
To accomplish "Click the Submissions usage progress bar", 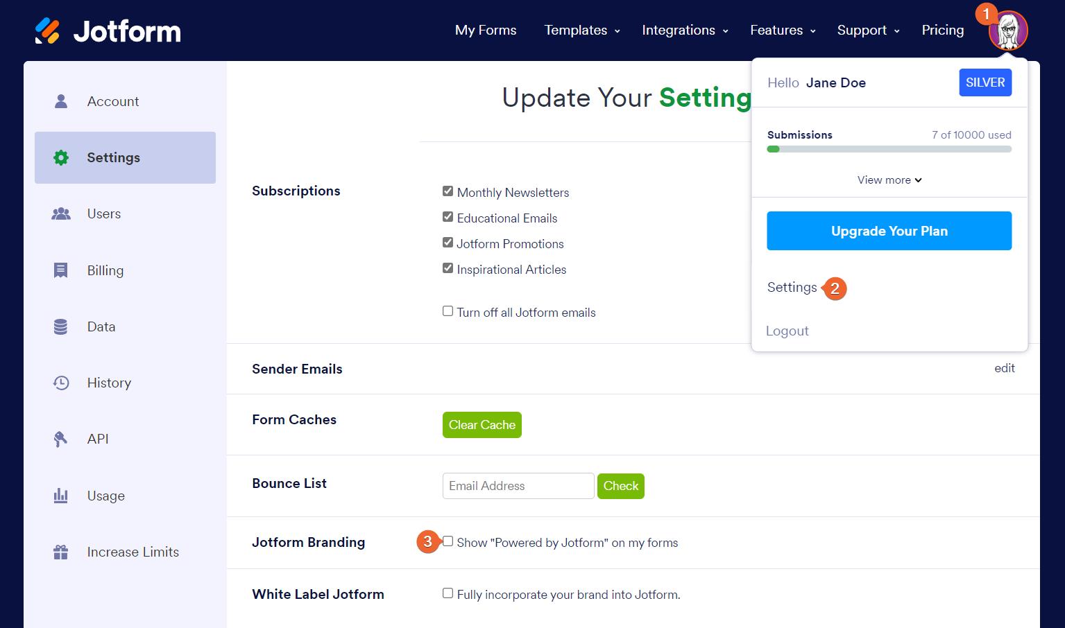I will (x=889, y=149).
